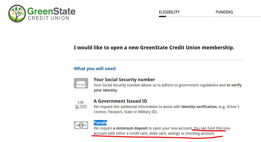Click the dark progress bar under ELIGIBILITY

pos(162,17)
